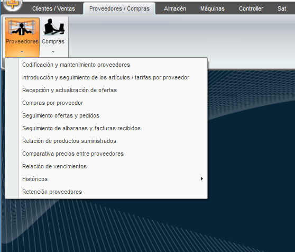295x252 pixels.
Task: Open the Históricos submenu arrow
Action: point(201,179)
